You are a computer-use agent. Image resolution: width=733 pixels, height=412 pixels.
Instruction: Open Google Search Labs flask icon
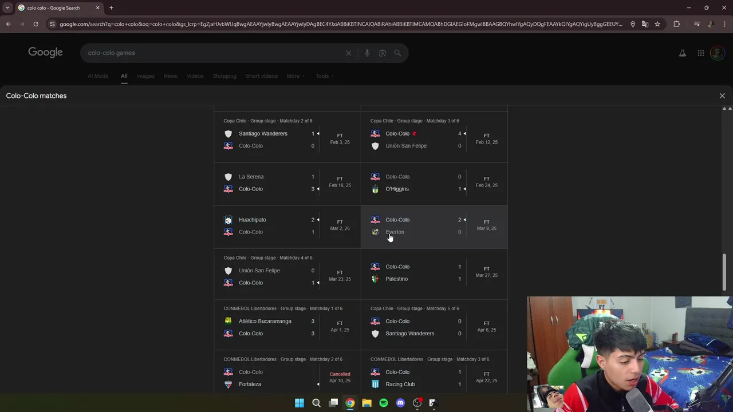(x=683, y=53)
